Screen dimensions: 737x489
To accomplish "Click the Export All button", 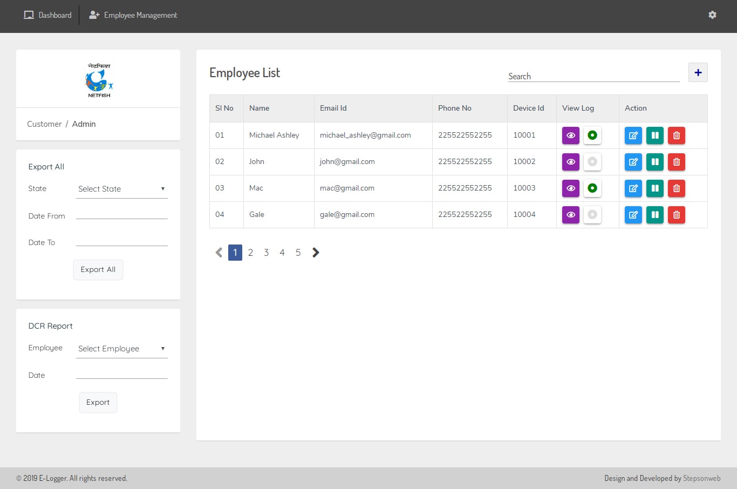I will point(98,270).
